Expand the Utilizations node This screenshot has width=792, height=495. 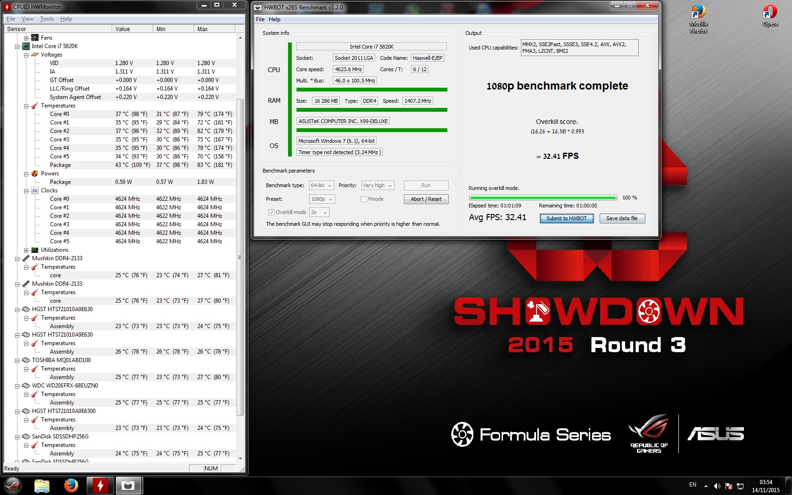[26, 250]
